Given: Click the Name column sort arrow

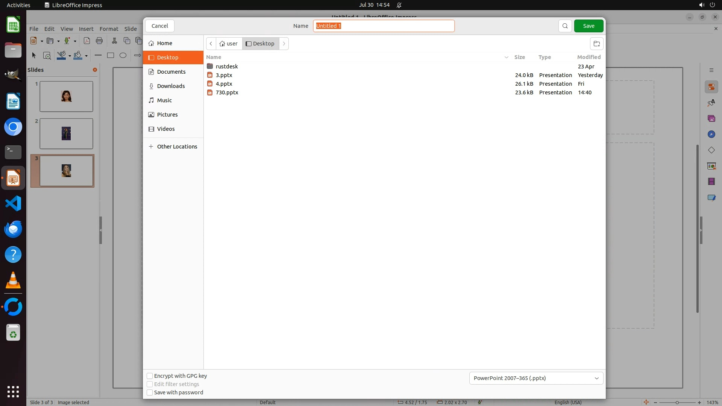Looking at the screenshot, I should pos(506,58).
